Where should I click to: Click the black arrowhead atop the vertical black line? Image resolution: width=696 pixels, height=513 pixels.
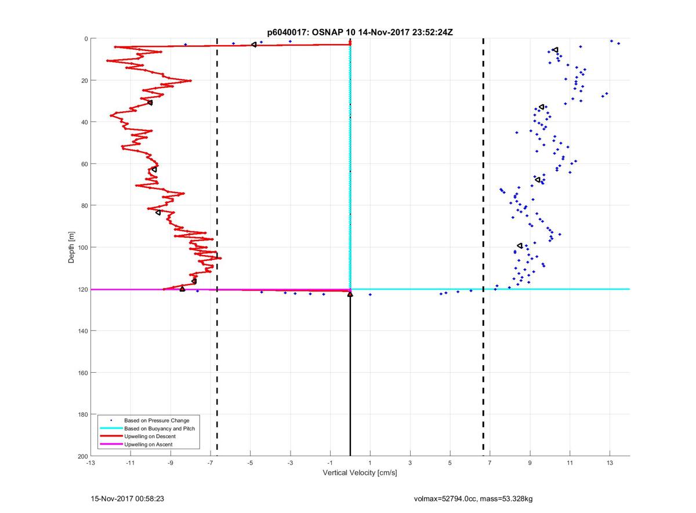coord(350,294)
